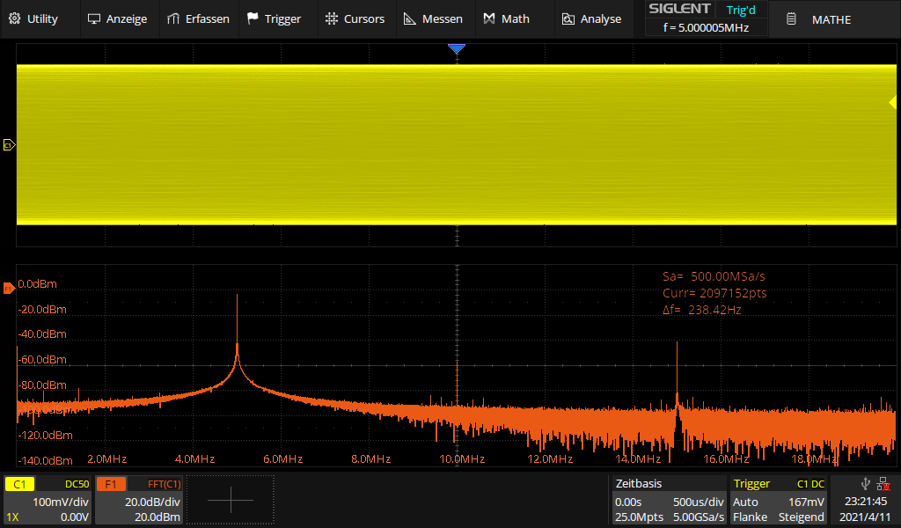Click the 25.0Mpts memory depth value

coord(639,517)
